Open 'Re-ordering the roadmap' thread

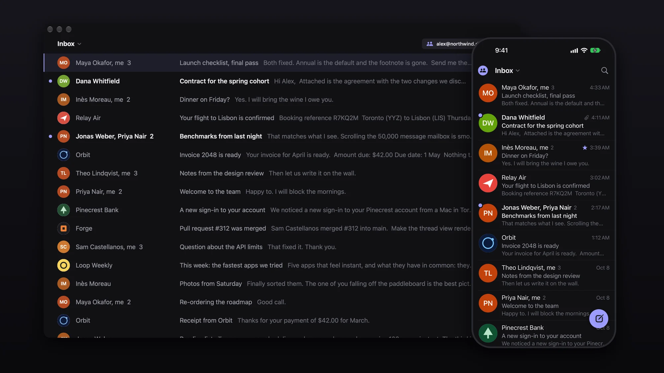(258, 302)
